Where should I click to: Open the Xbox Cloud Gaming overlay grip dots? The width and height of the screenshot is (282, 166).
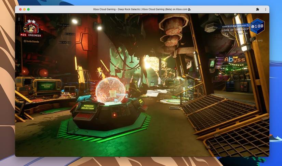(19, 19)
